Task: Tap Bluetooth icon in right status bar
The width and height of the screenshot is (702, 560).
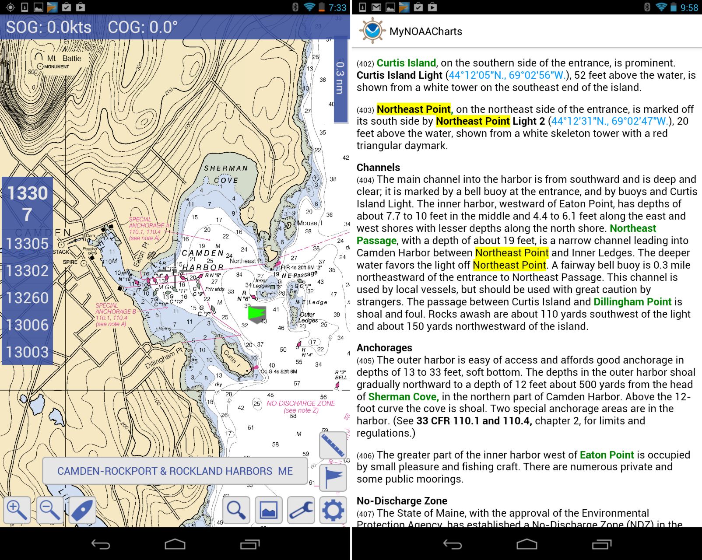Action: [647, 7]
